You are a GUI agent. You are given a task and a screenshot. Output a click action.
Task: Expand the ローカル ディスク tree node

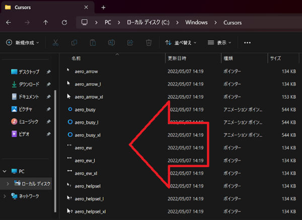point(8,184)
